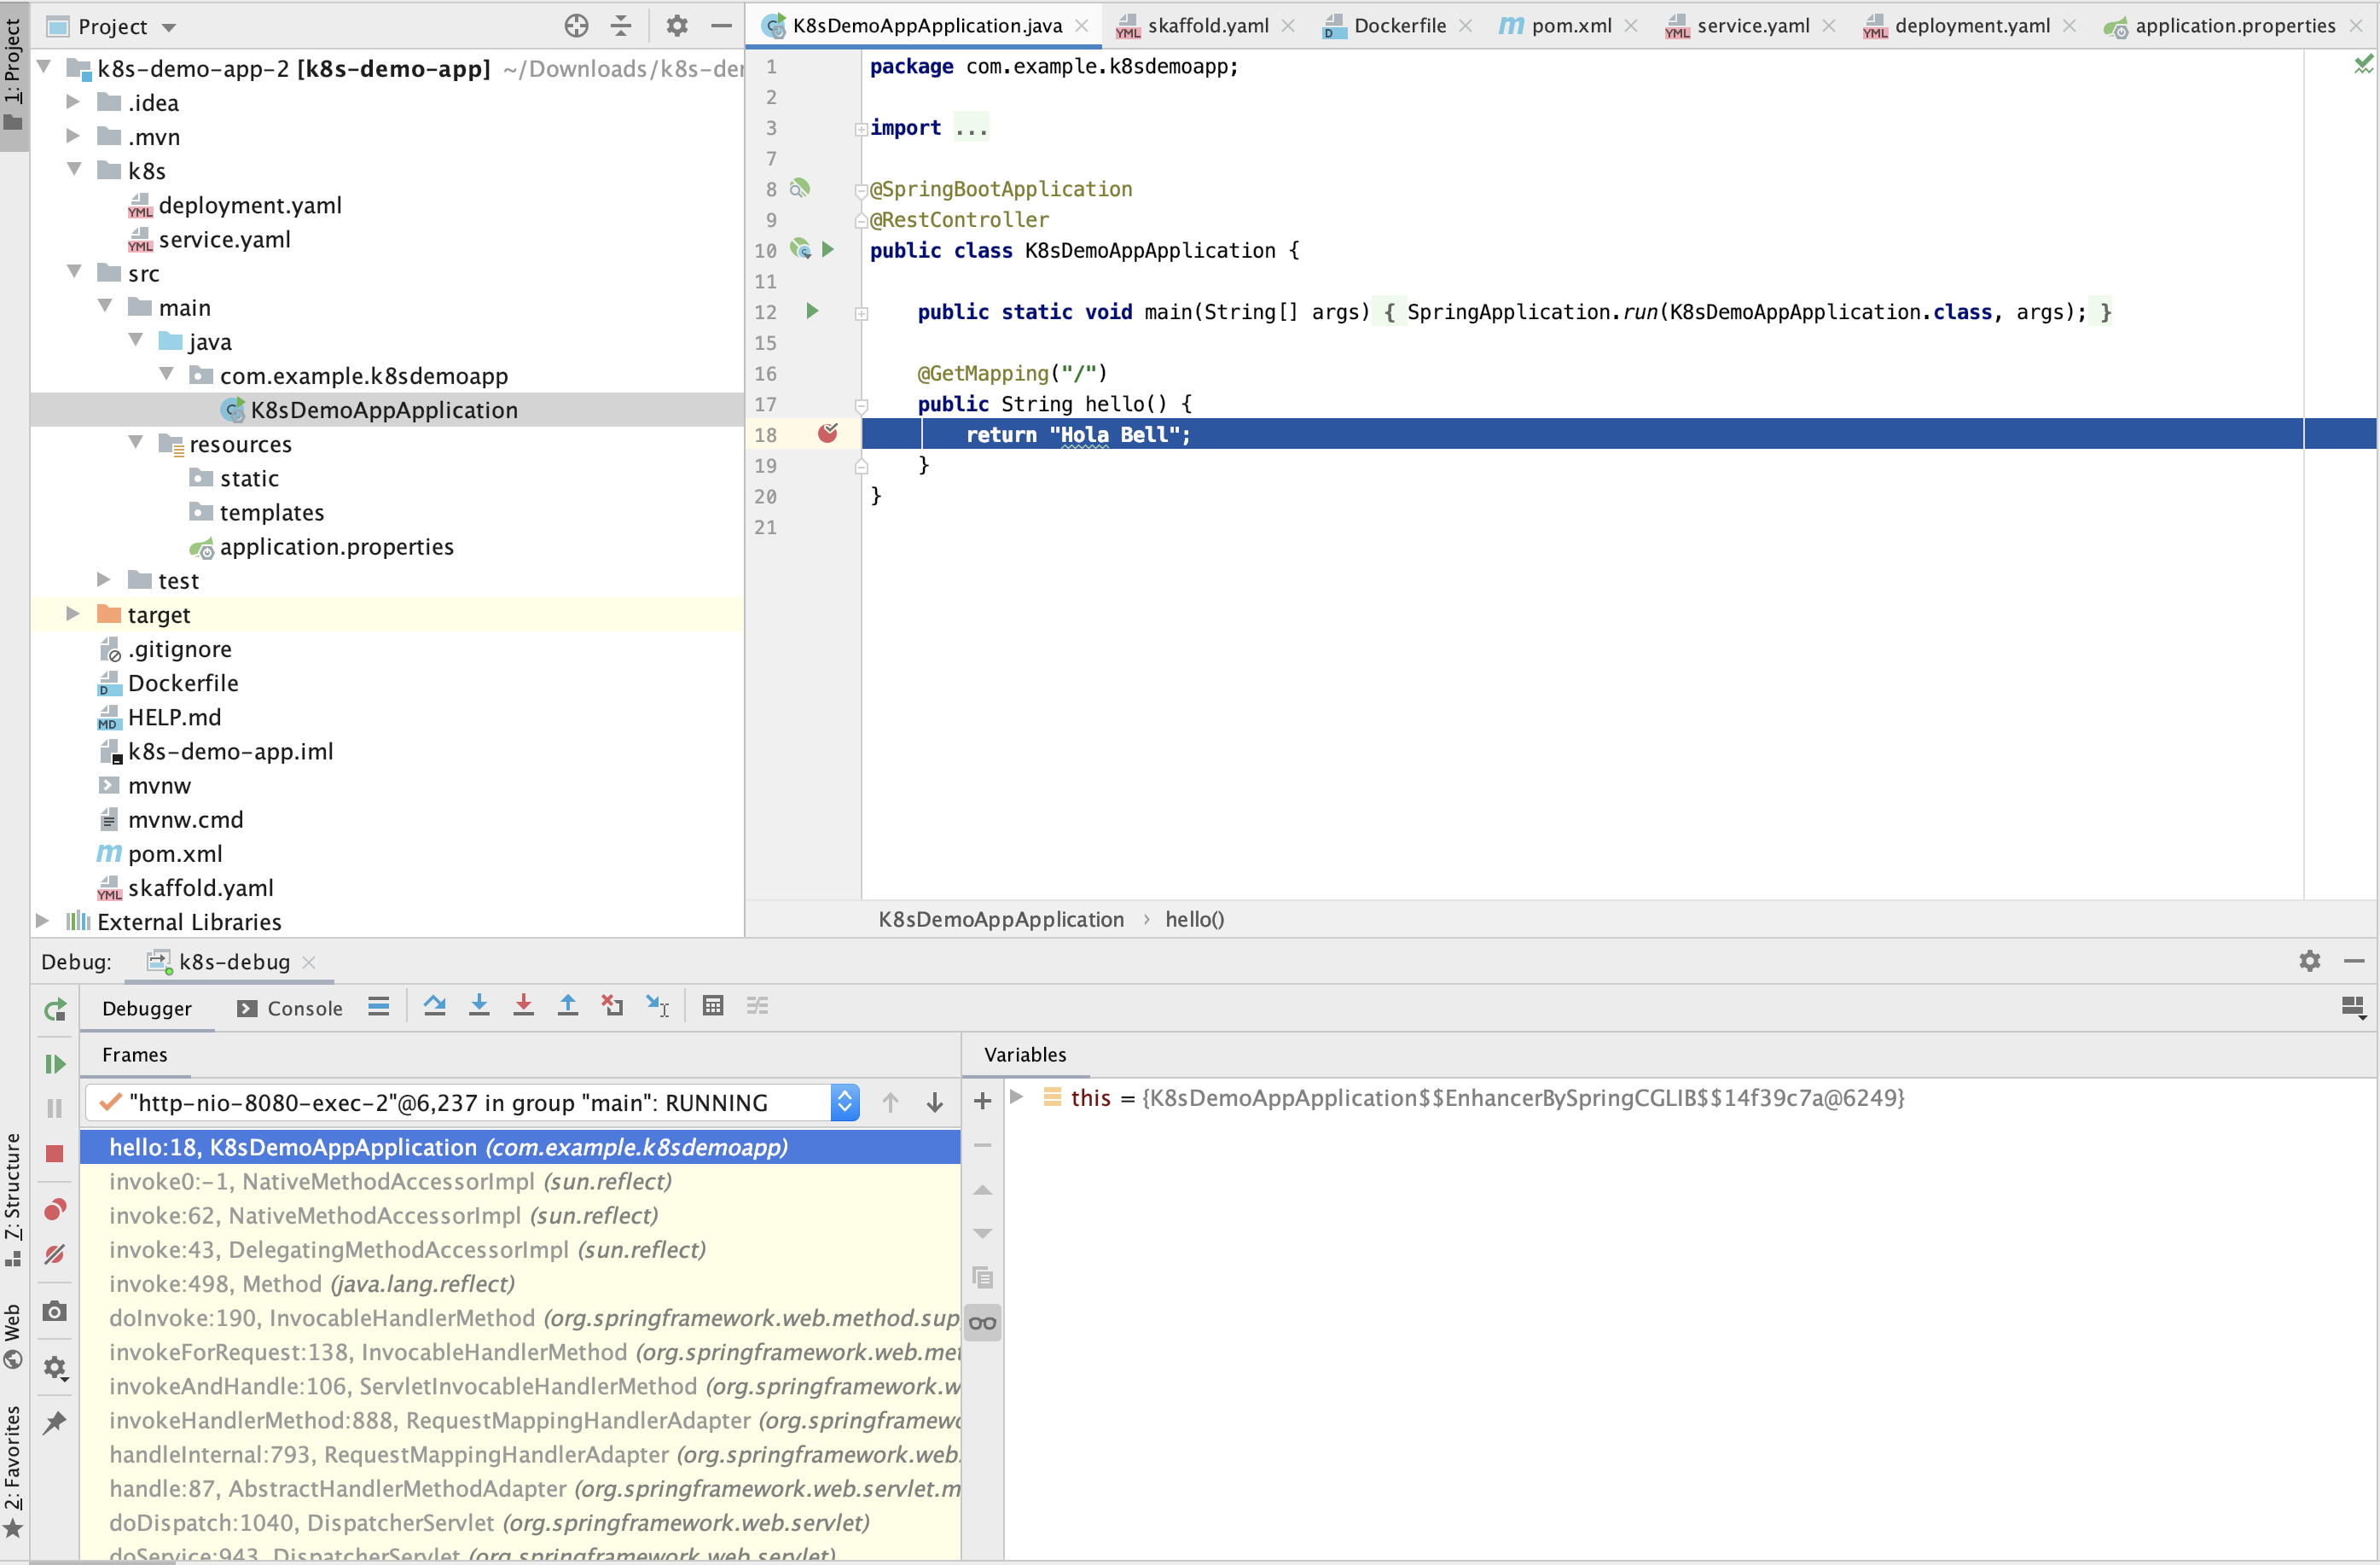Screen dimensions: 2380x1565
Task: Expand folded import statements on line 3
Action: [861, 128]
